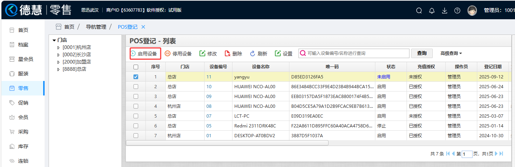The height and width of the screenshot is (167, 515).
Task: Click the 删除 delete toolbar button
Action: tap(233, 54)
